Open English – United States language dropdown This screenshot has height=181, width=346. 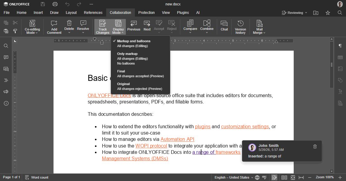[234, 177]
